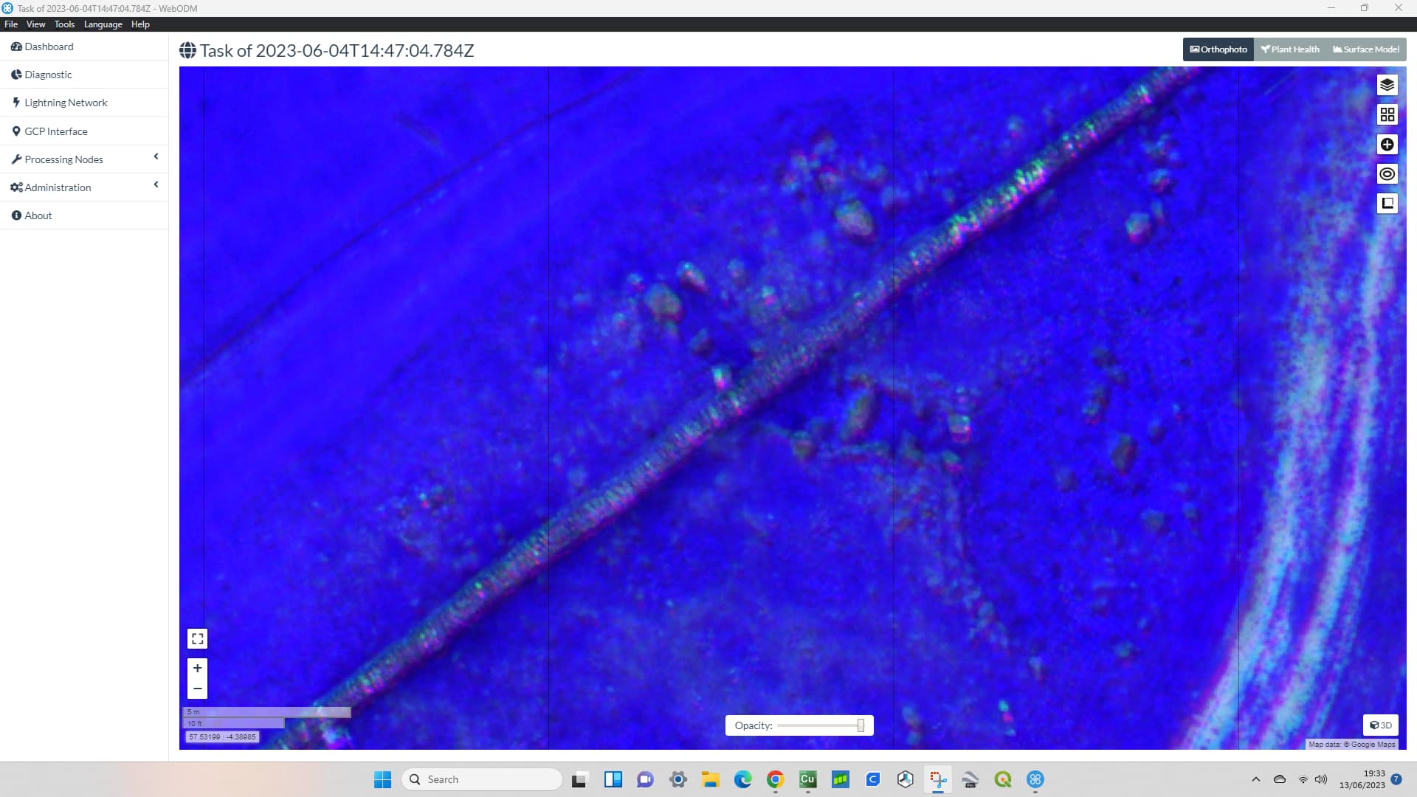
Task: Select the Orthophoto view
Action: point(1218,49)
